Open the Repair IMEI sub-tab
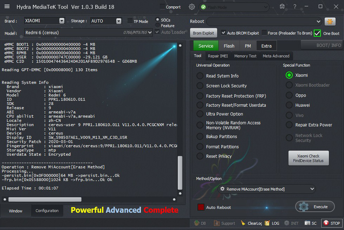Image resolution: width=344 pixels, height=230 pixels. click(218, 56)
